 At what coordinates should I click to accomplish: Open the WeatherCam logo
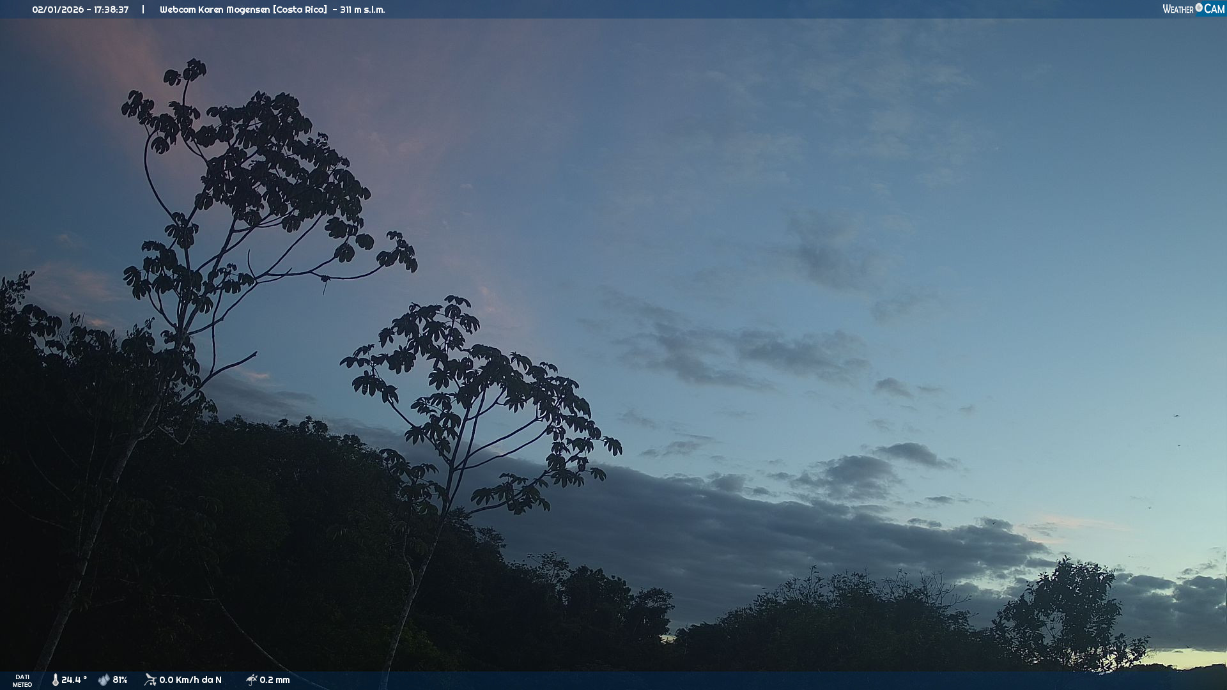pyautogui.click(x=1192, y=9)
